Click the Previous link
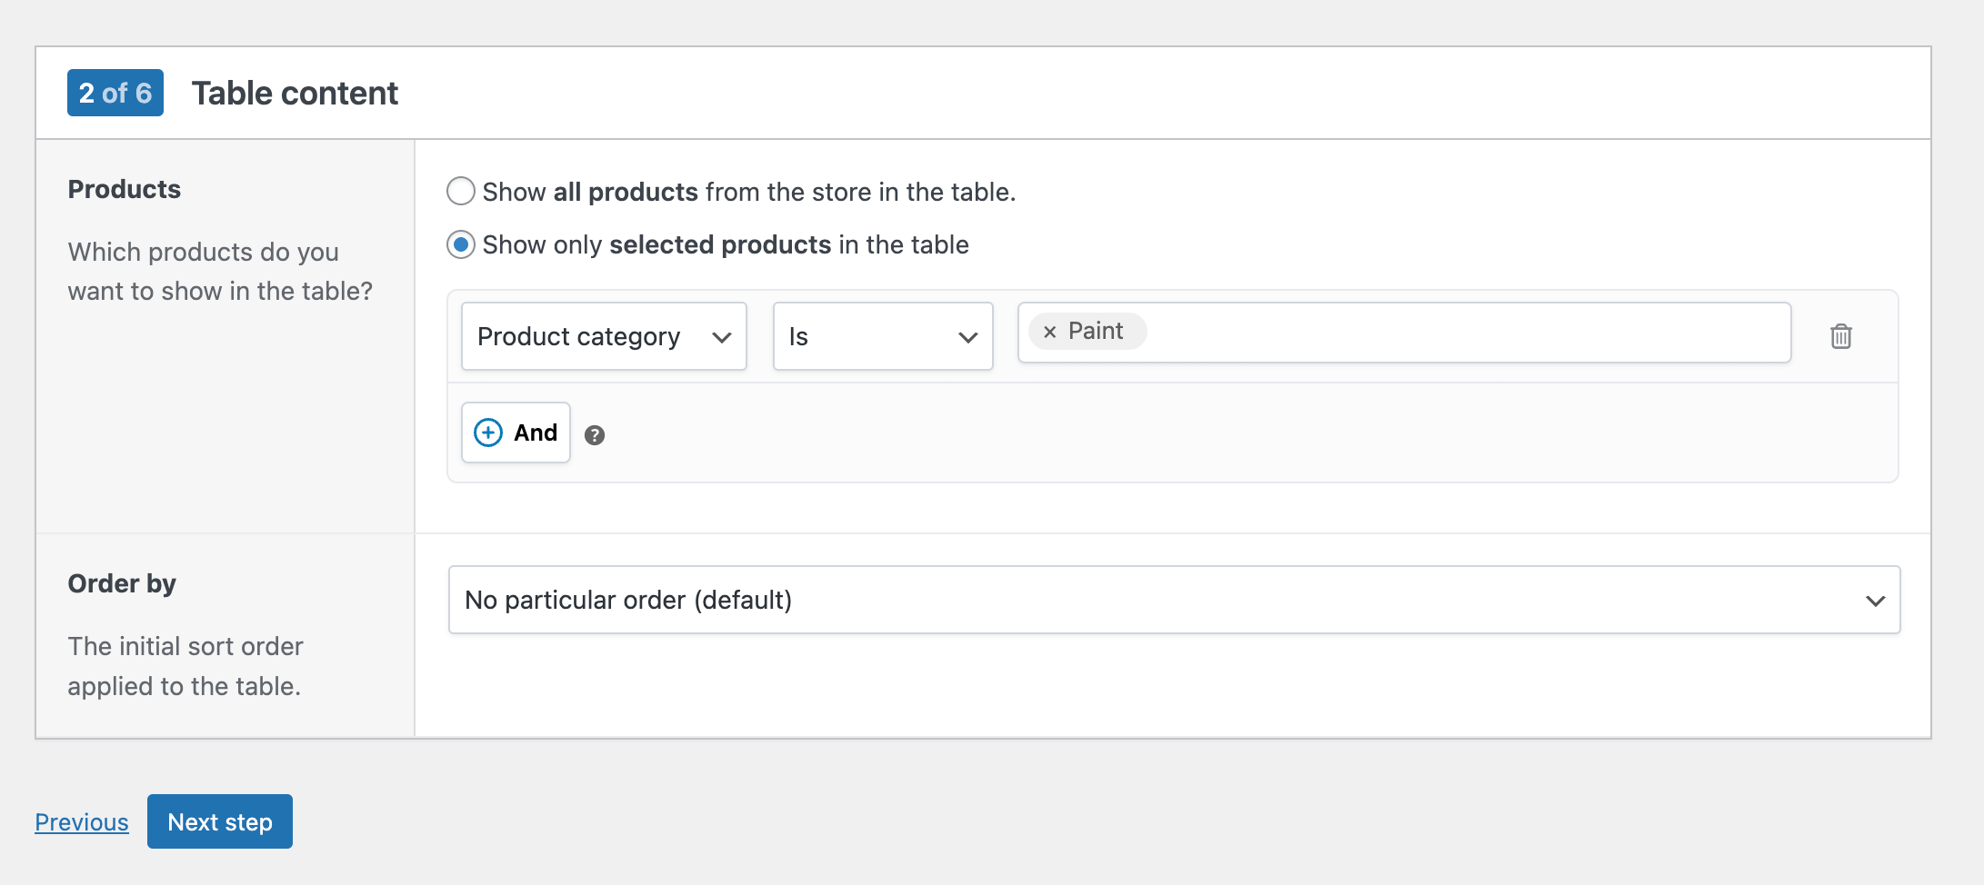 pos(82,821)
